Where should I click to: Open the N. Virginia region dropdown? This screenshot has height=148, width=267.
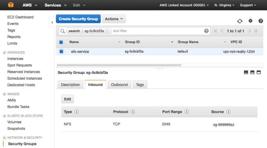coord(224,5)
